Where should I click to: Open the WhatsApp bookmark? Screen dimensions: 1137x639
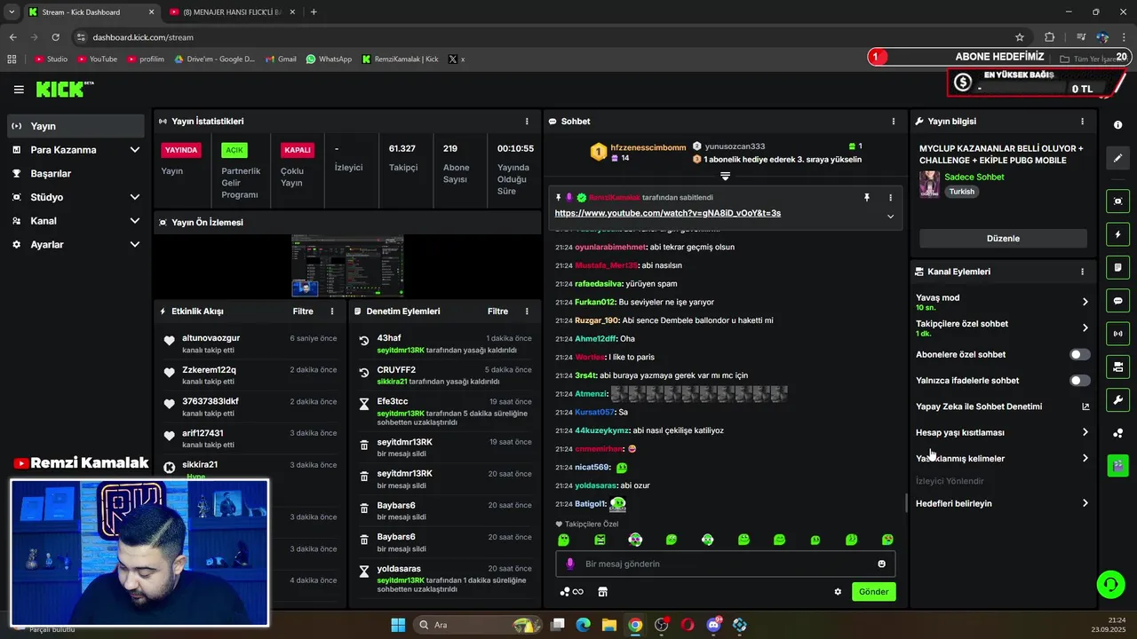329,59
